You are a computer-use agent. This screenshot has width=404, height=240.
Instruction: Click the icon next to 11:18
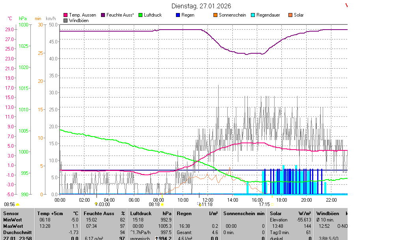tap(199, 204)
